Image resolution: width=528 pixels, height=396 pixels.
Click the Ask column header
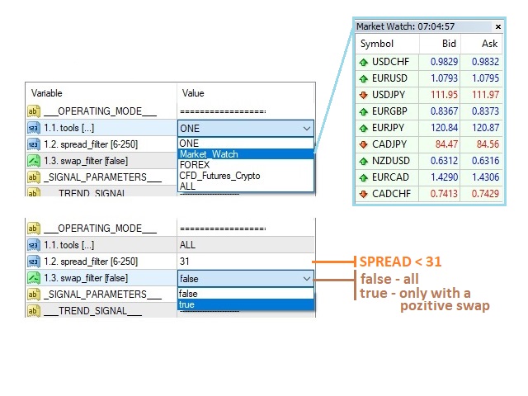[489, 44]
